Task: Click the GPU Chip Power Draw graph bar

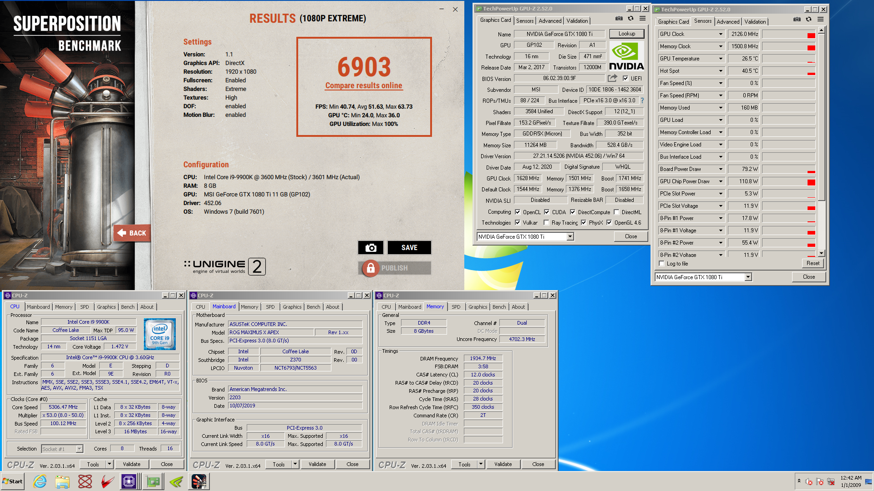Action: (788, 181)
